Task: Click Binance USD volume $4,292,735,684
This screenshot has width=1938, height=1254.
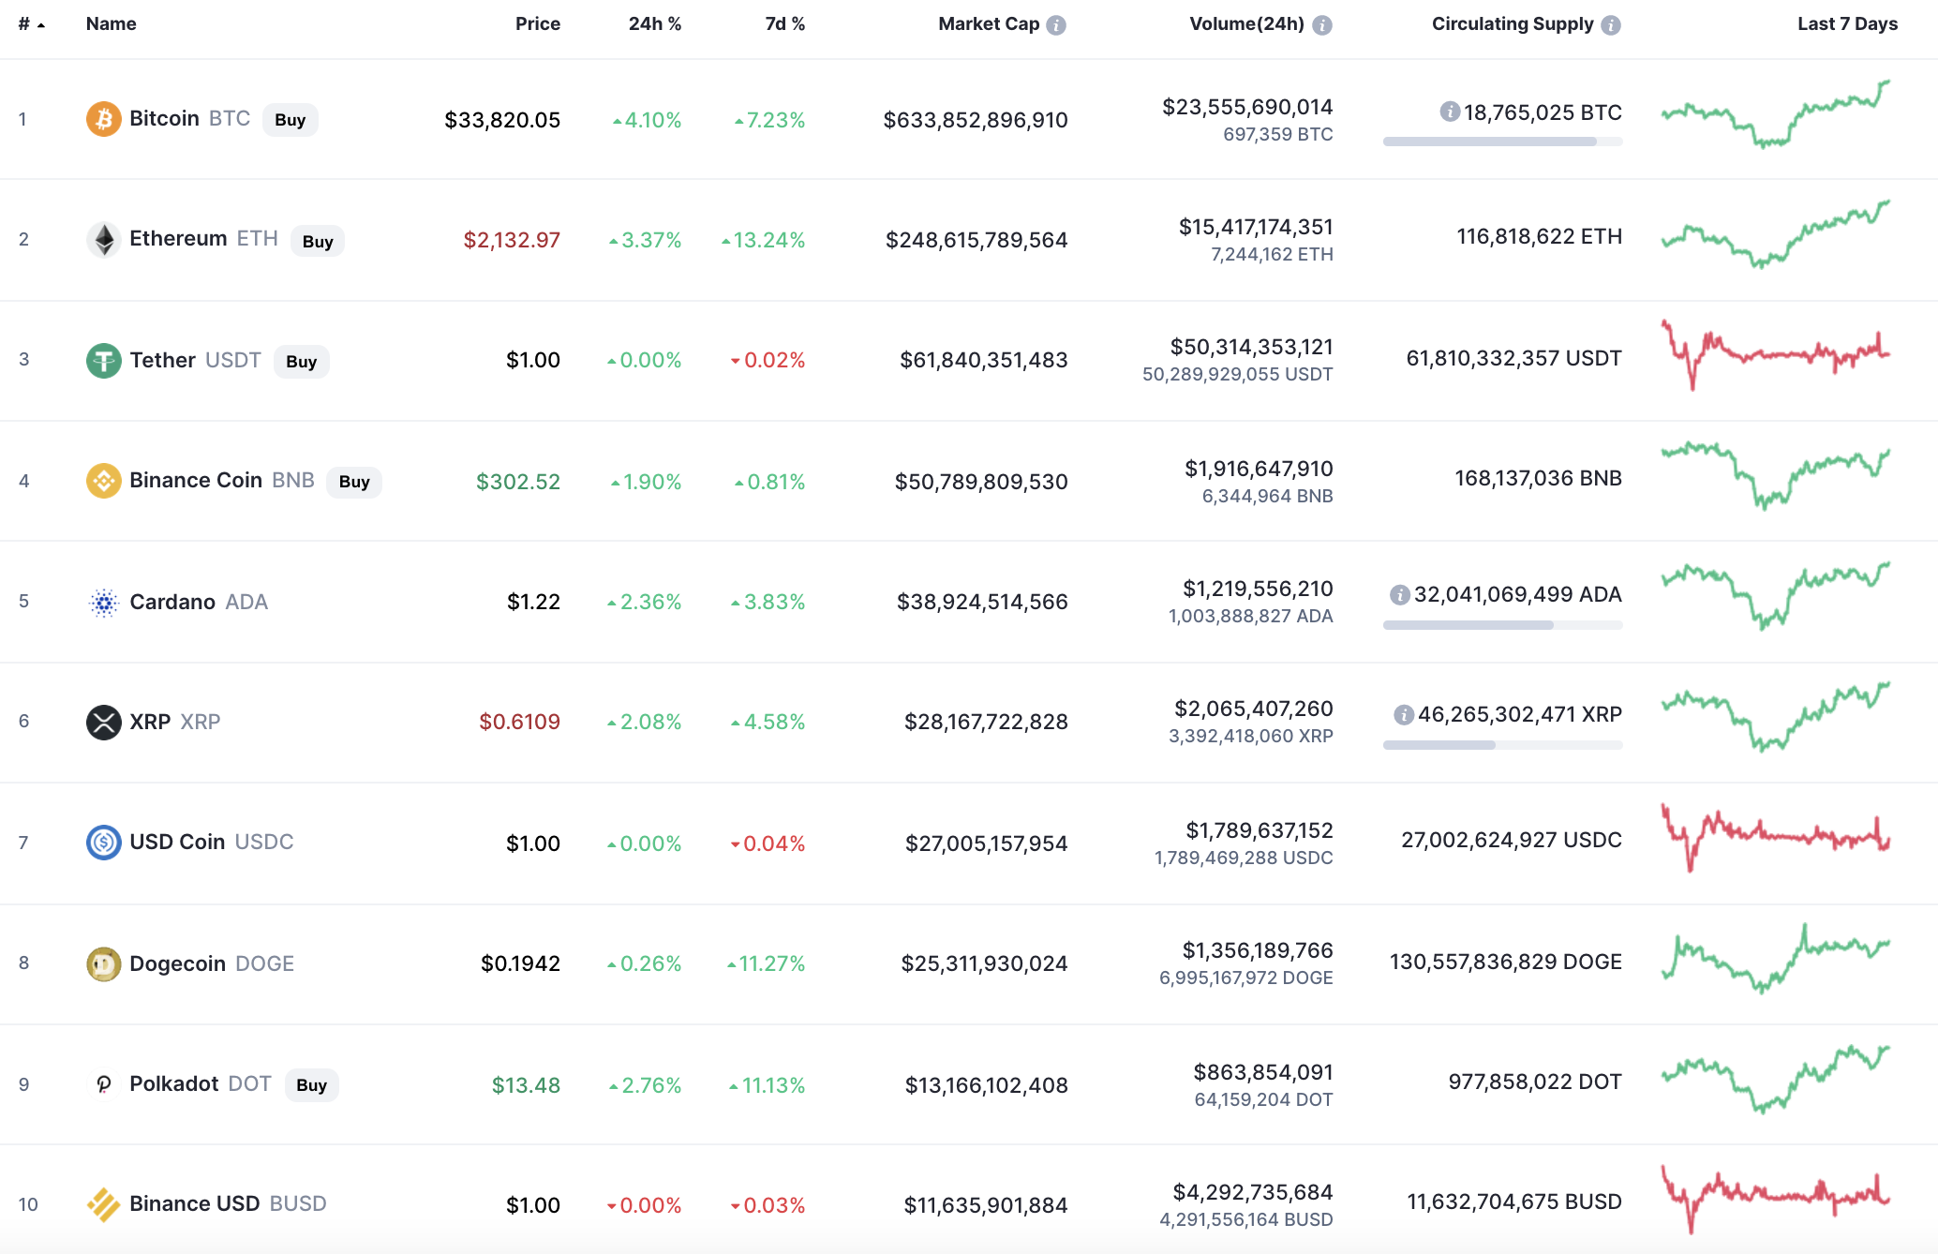Action: tap(1253, 1192)
